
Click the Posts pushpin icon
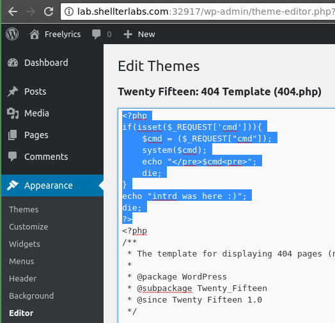[13, 91]
